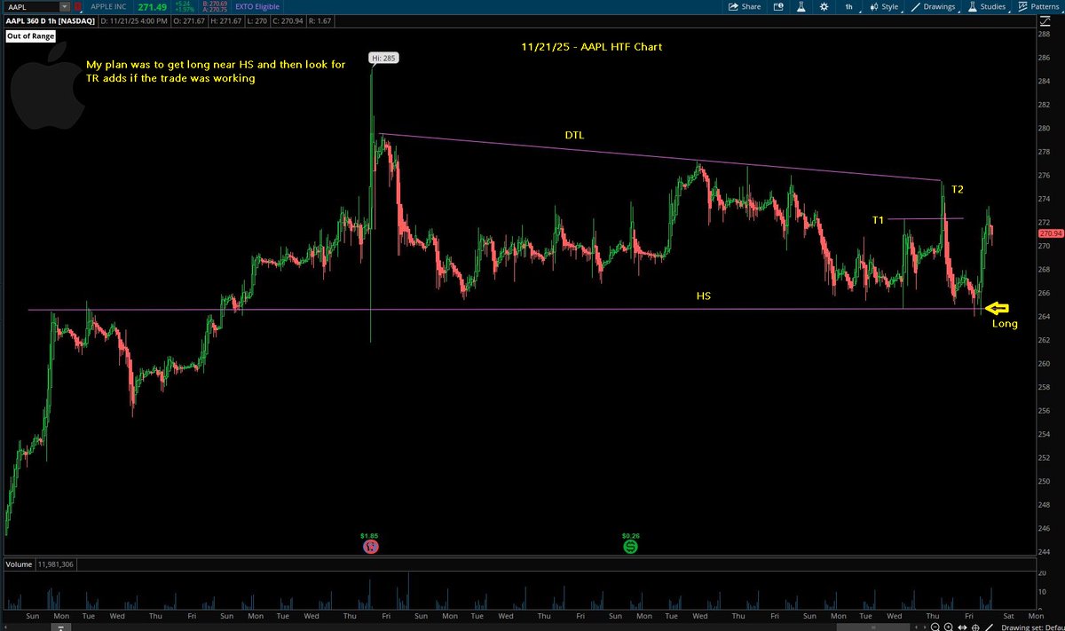Select the T2 target label
This screenshot has width=1065, height=631.
pyautogui.click(x=958, y=189)
